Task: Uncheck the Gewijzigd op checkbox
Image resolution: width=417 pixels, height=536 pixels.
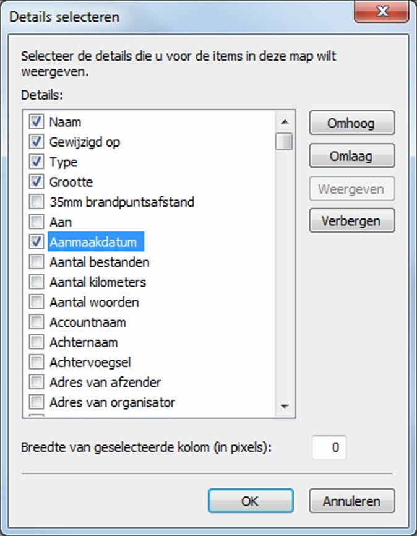Action: [37, 142]
